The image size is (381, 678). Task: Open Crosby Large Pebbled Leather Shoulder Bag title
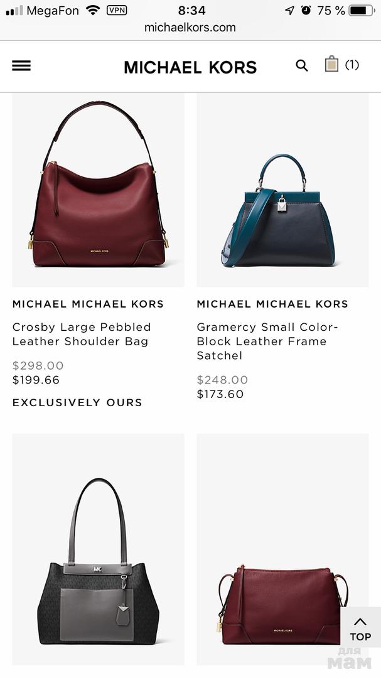82,334
